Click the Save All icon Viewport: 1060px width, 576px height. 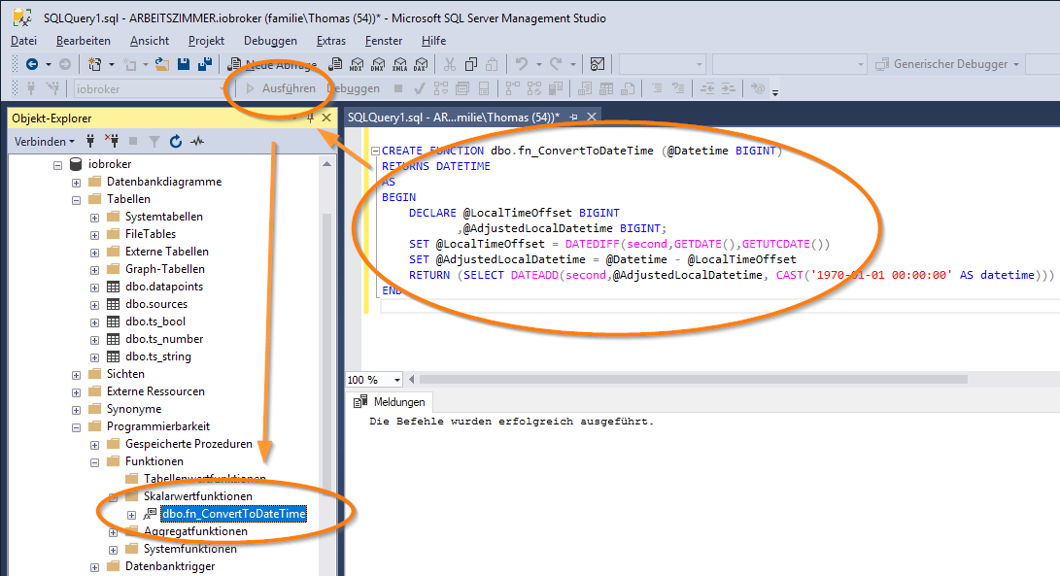(x=205, y=64)
